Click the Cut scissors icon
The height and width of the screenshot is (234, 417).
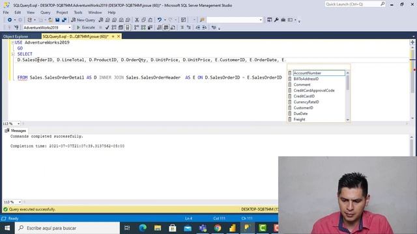[137, 20]
